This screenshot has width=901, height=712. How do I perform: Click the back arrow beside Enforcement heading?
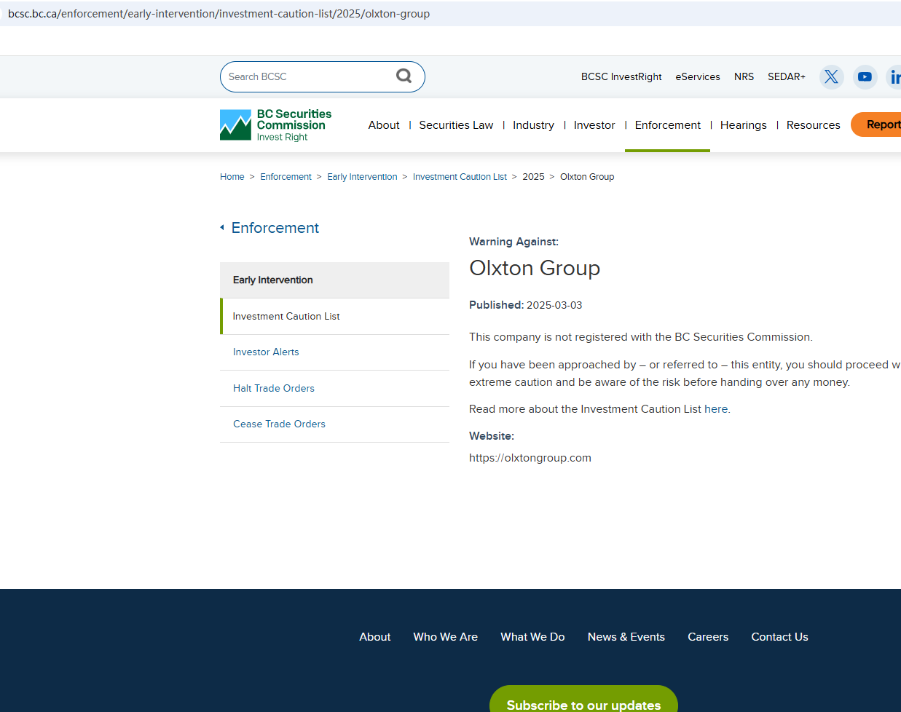point(222,228)
